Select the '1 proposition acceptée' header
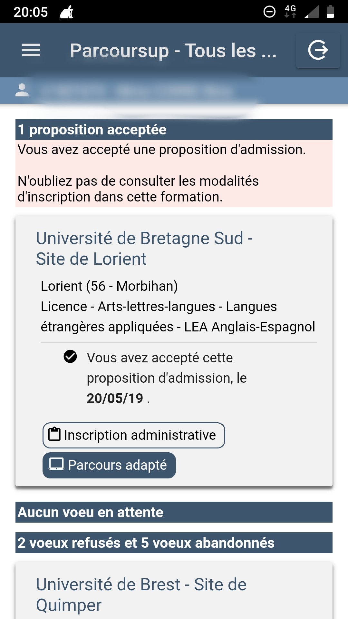Image resolution: width=348 pixels, height=619 pixels. 174,130
